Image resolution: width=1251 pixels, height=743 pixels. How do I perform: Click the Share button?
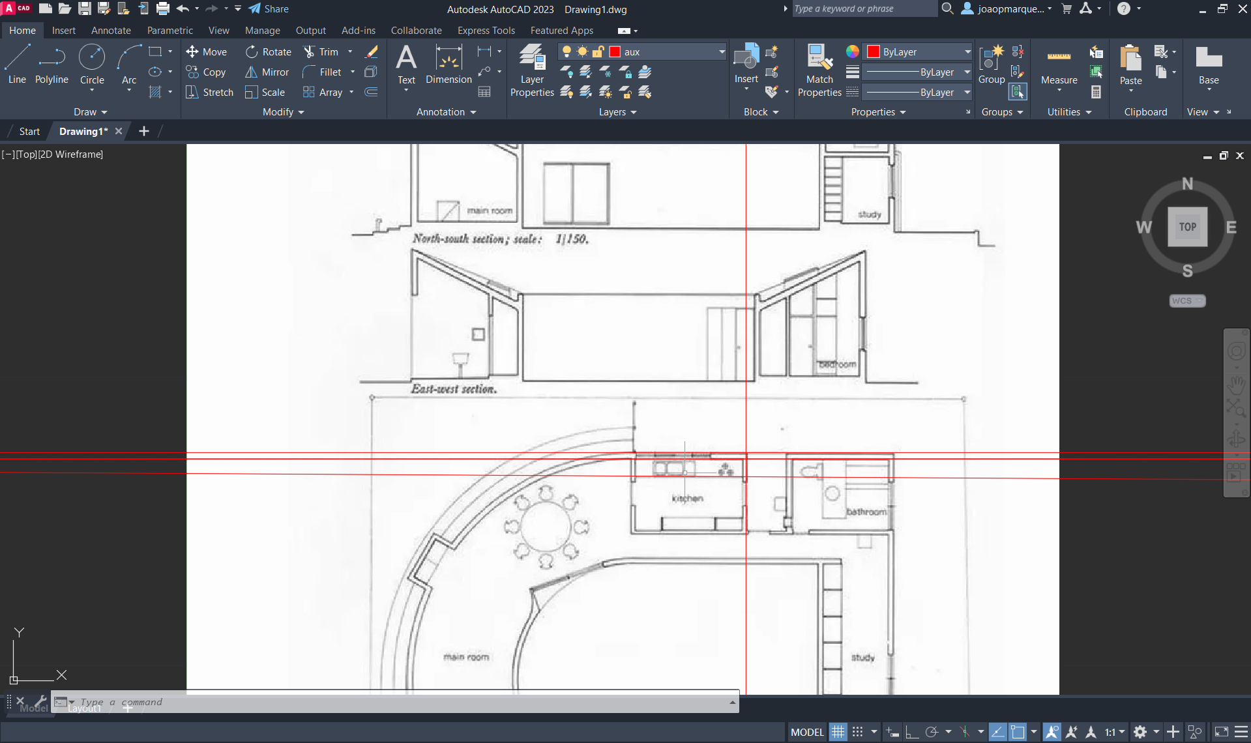point(269,9)
